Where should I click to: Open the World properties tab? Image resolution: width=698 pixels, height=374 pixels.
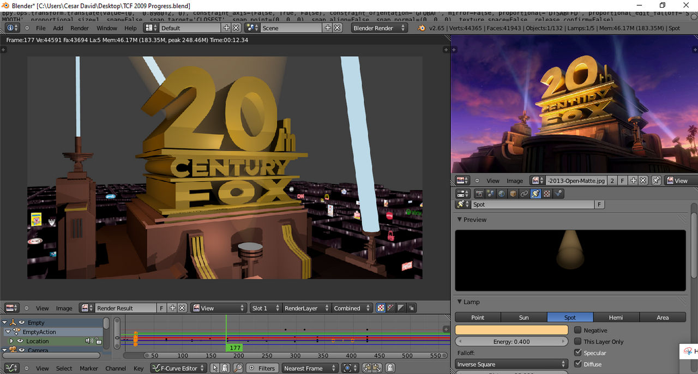502,194
